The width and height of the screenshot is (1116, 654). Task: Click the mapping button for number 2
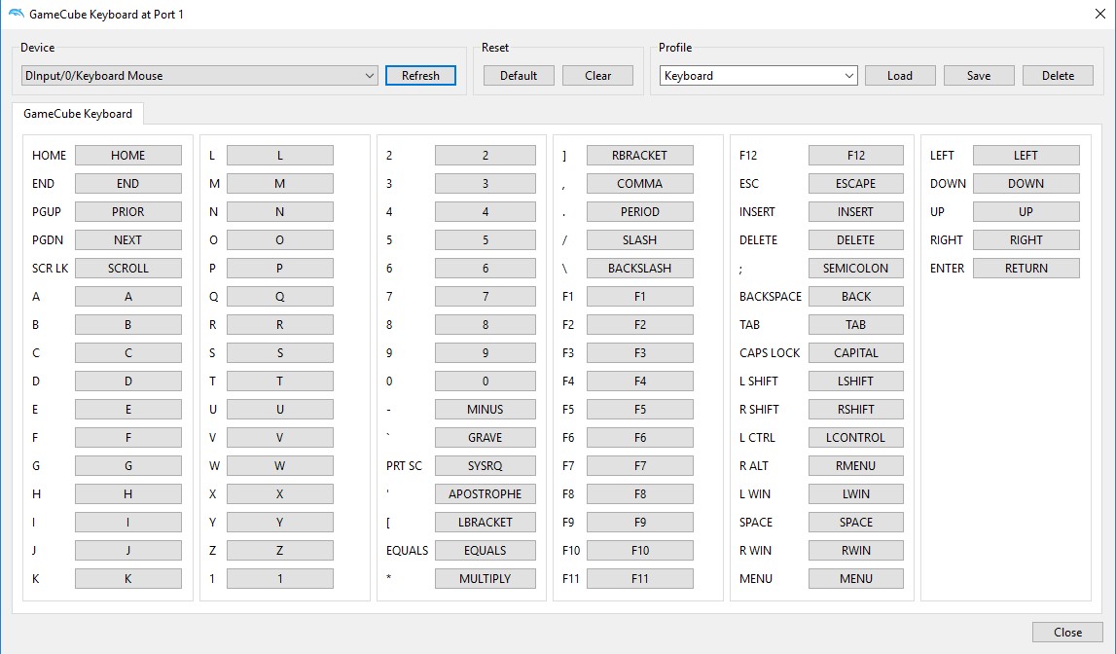486,155
